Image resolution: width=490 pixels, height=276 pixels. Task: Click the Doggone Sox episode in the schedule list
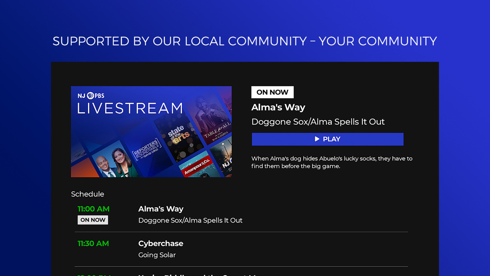(190, 220)
